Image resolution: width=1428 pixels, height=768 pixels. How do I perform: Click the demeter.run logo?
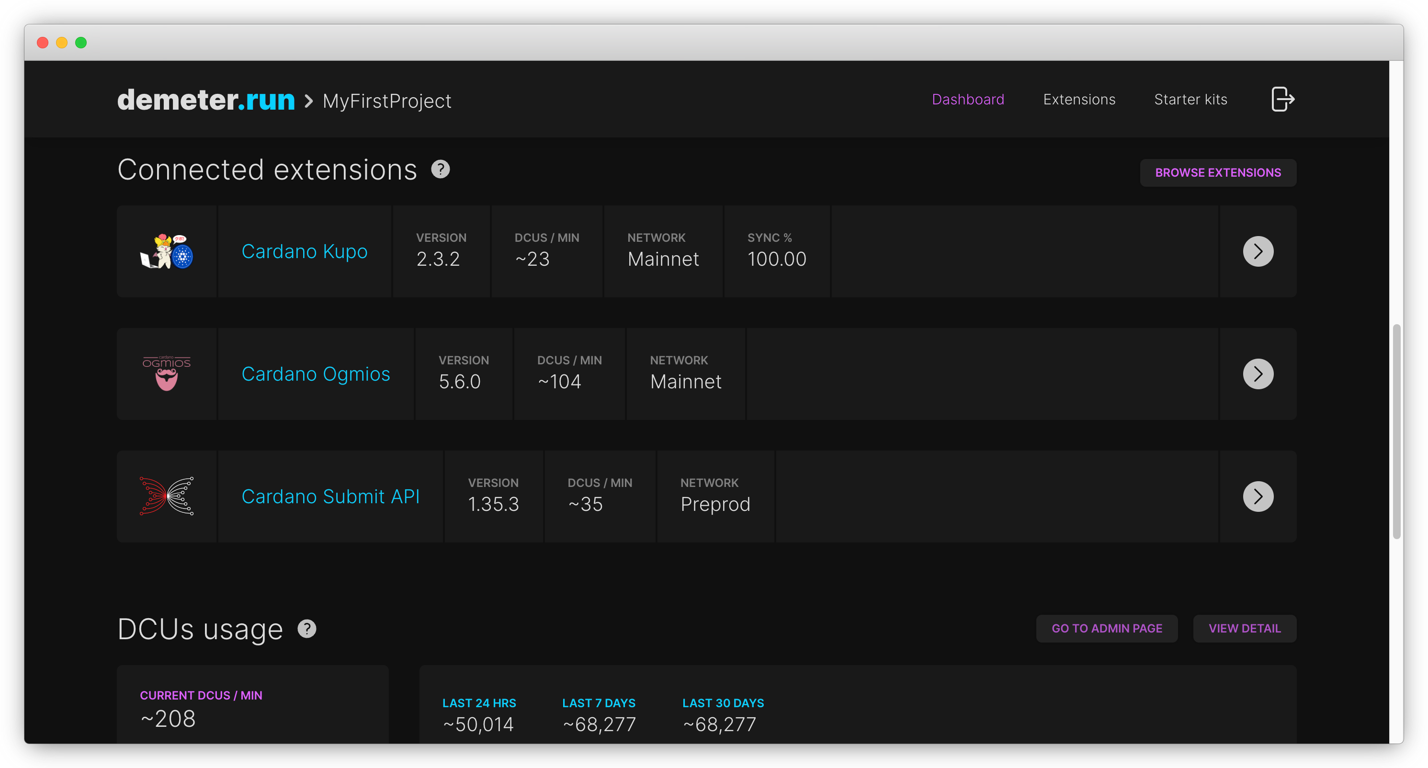click(205, 100)
